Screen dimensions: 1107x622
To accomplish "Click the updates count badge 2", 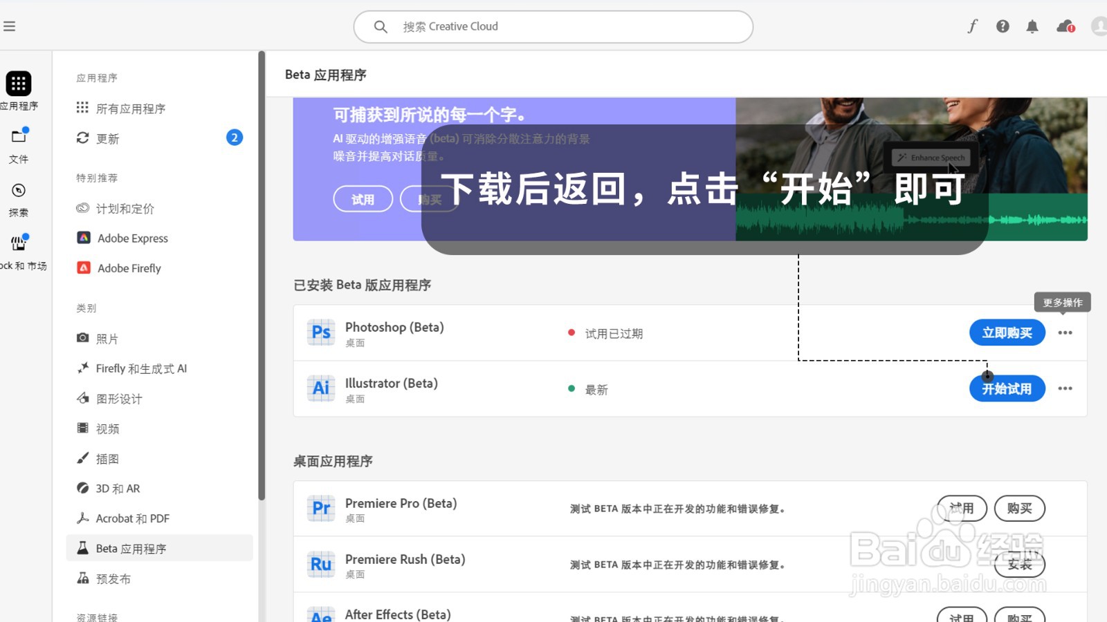I will pos(235,138).
